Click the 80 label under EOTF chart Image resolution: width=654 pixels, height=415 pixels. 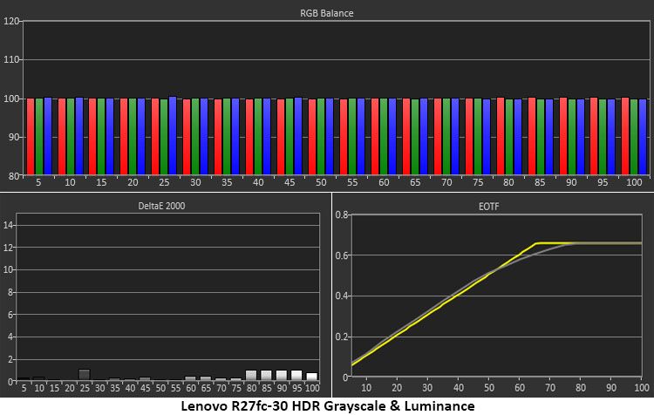click(581, 388)
